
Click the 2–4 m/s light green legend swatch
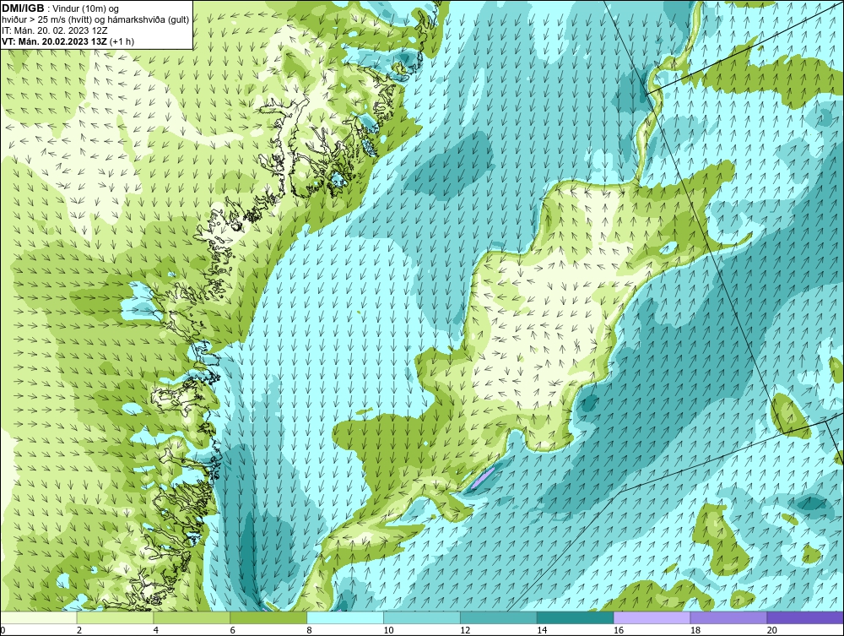tap(115, 617)
